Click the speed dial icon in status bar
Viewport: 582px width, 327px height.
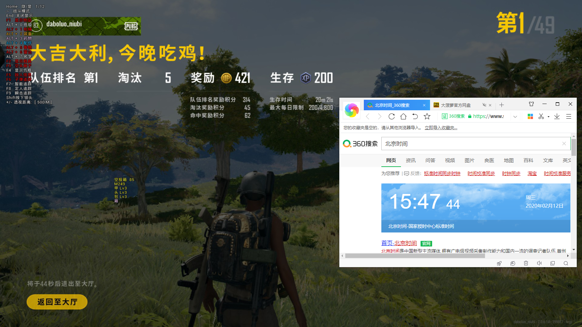coord(513,263)
